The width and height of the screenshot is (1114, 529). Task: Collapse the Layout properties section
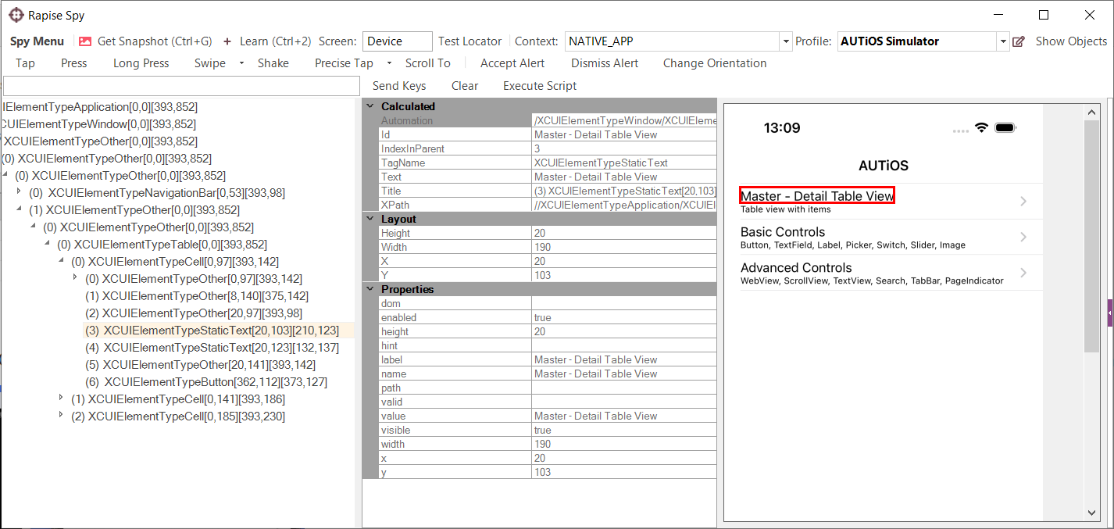click(x=371, y=219)
